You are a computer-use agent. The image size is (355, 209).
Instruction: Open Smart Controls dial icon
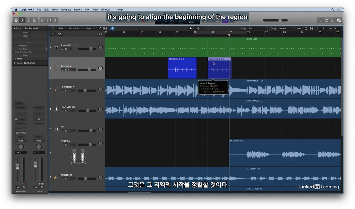[42, 20]
